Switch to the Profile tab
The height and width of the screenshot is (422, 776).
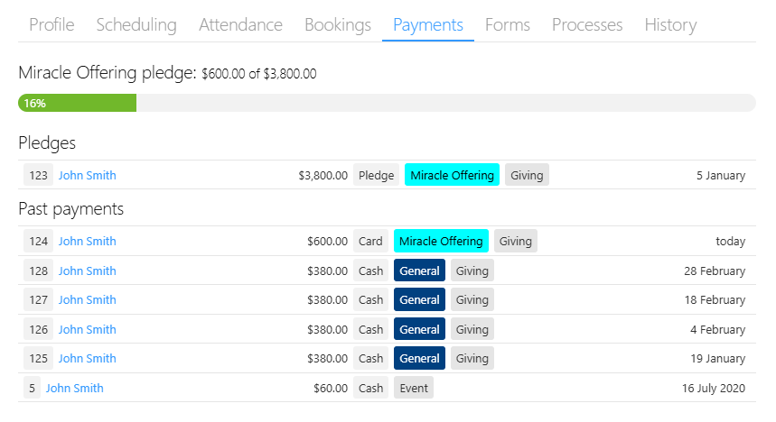pyautogui.click(x=51, y=24)
